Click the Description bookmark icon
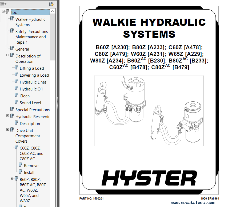Screen dimensions: 228x207 pyautogui.click(x=16, y=123)
